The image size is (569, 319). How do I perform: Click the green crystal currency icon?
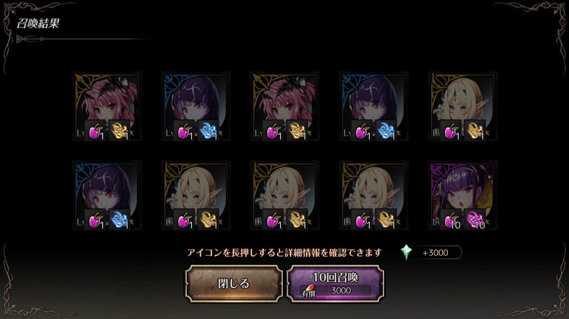[406, 252]
